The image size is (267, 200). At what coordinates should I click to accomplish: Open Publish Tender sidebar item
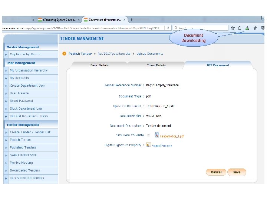click(20, 140)
